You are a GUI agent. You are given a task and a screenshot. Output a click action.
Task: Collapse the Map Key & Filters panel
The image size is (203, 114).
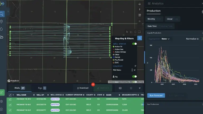(x=140, y=38)
